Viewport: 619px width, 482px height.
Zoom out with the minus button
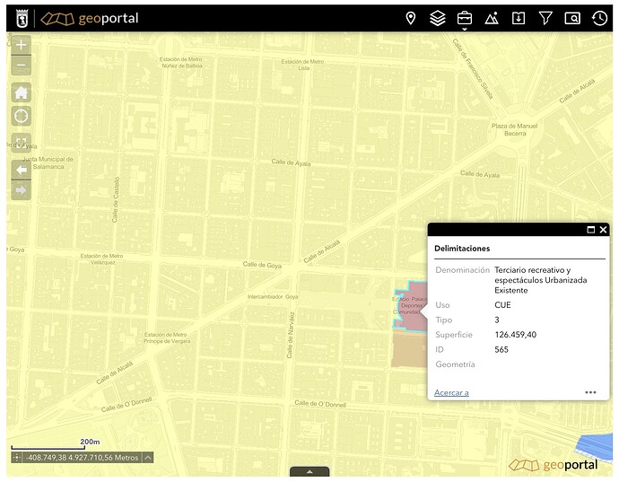(22, 66)
